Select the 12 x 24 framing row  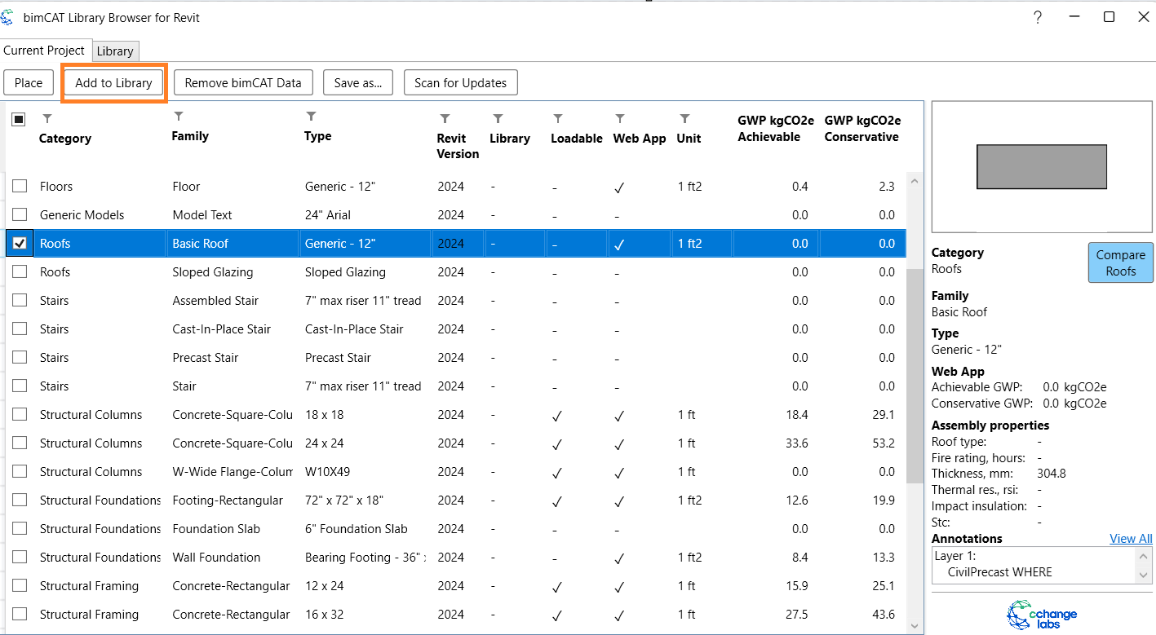(x=455, y=586)
